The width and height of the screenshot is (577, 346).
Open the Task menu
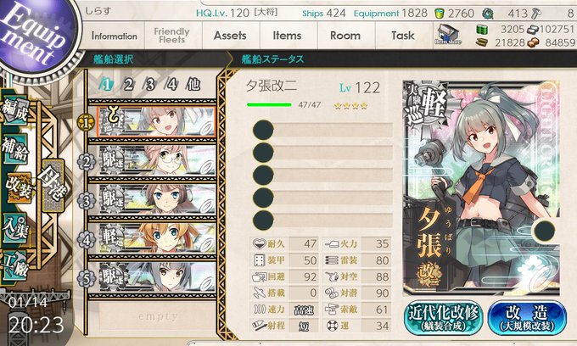[x=403, y=36]
